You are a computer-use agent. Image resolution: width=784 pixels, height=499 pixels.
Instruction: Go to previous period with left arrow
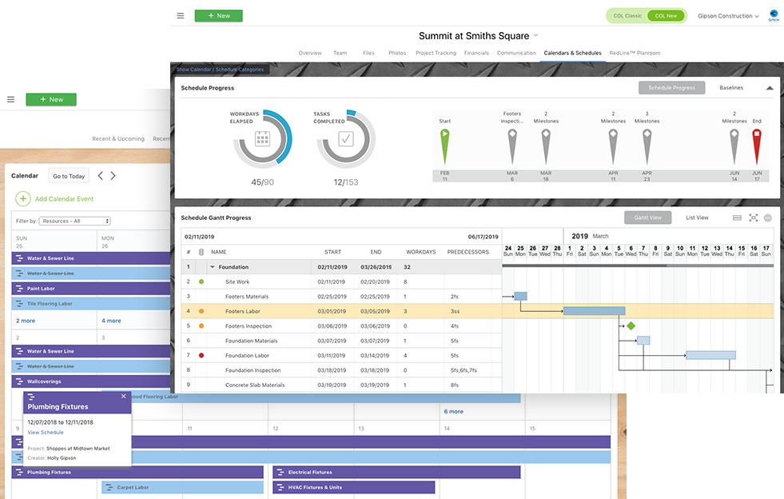point(101,176)
